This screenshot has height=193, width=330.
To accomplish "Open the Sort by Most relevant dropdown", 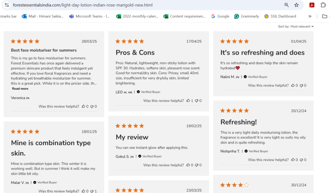I will (302, 26).
